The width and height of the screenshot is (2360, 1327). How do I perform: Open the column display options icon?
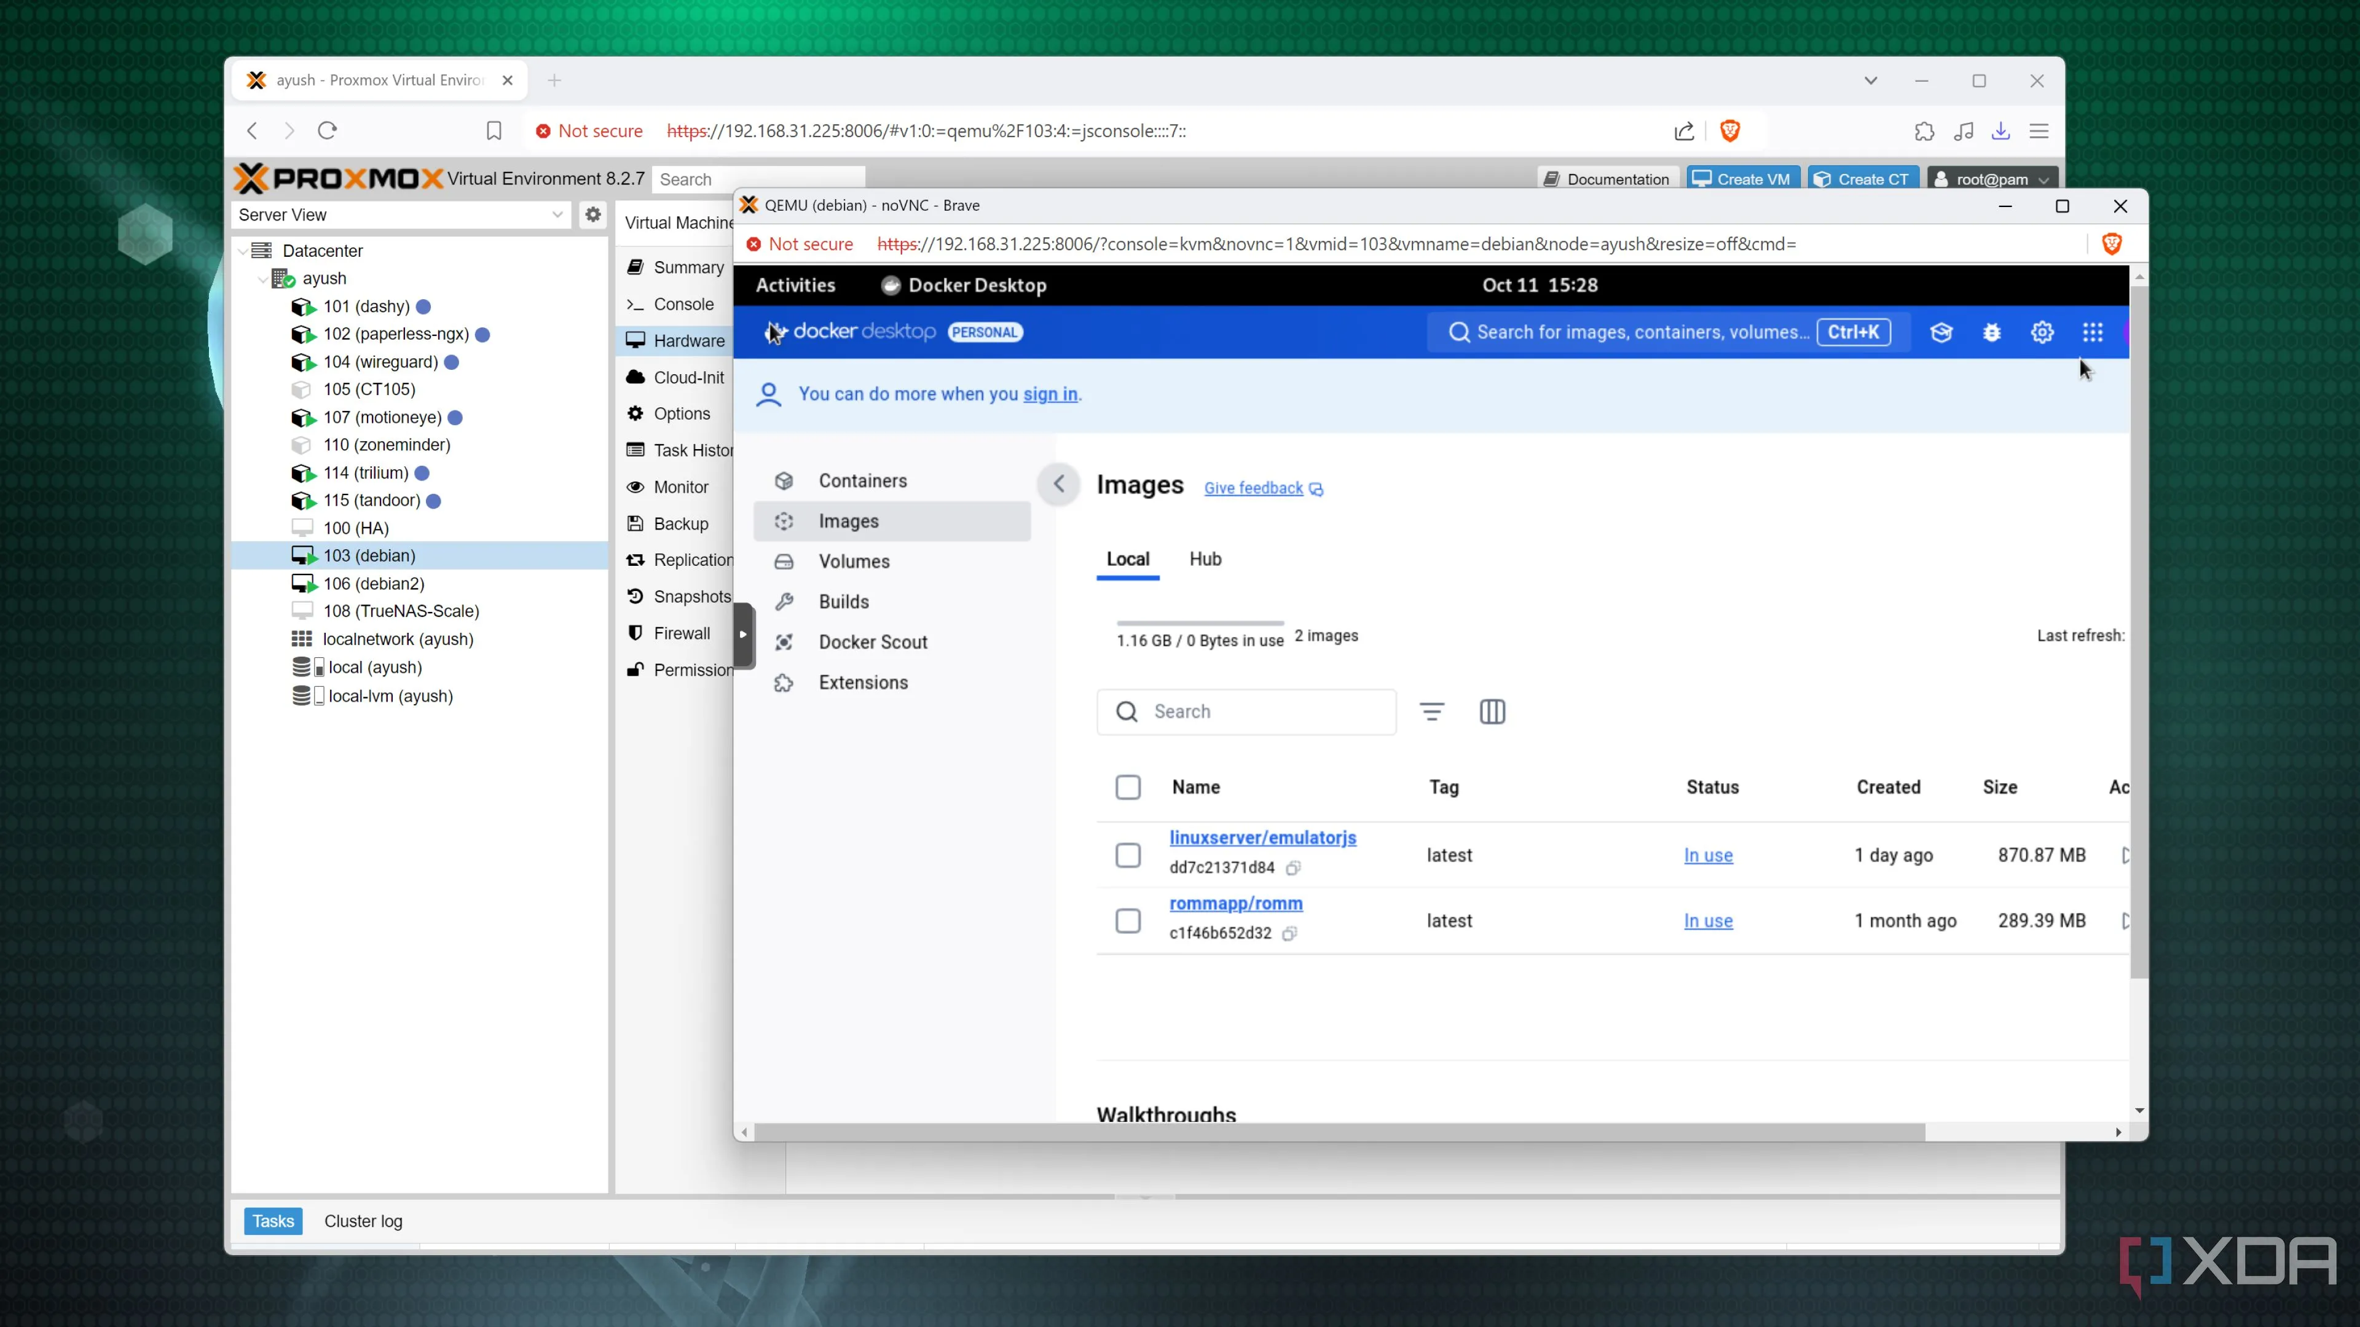1492,711
